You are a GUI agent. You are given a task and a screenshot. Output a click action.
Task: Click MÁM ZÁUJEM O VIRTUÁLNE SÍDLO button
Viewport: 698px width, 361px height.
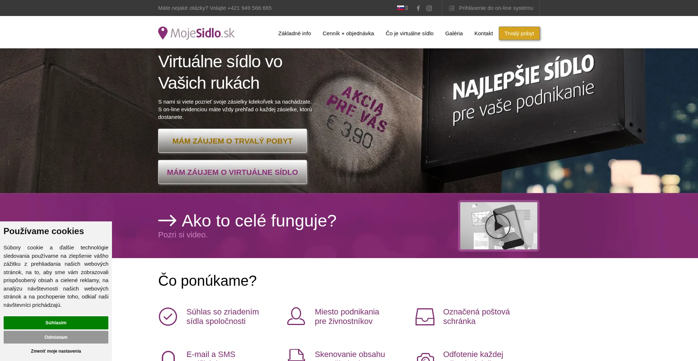pyautogui.click(x=232, y=172)
